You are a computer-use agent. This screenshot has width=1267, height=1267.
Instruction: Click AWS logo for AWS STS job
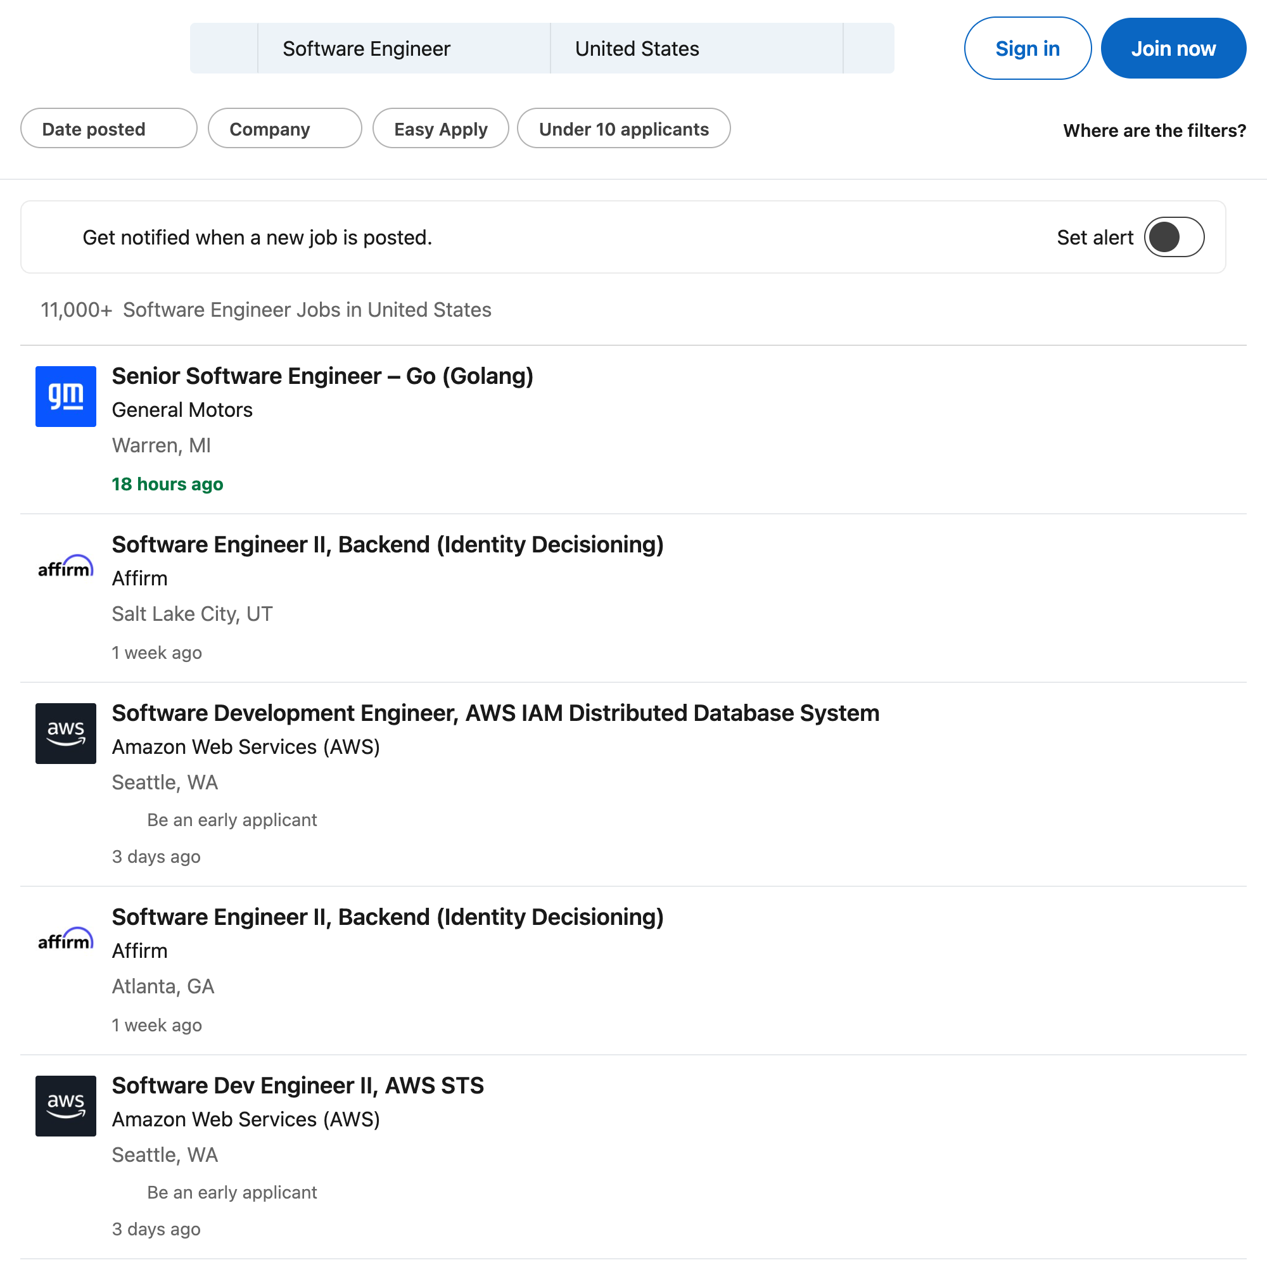pyautogui.click(x=66, y=1105)
